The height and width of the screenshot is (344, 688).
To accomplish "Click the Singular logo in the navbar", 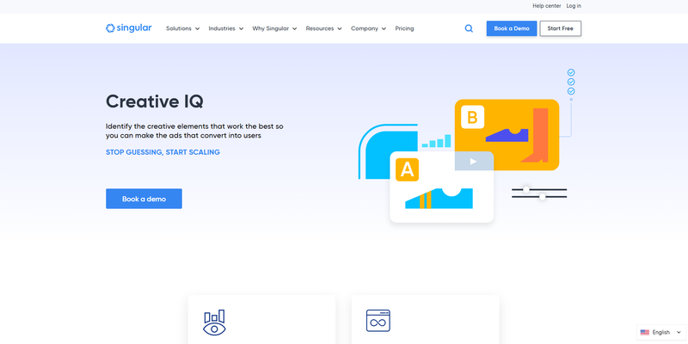I will point(128,28).
